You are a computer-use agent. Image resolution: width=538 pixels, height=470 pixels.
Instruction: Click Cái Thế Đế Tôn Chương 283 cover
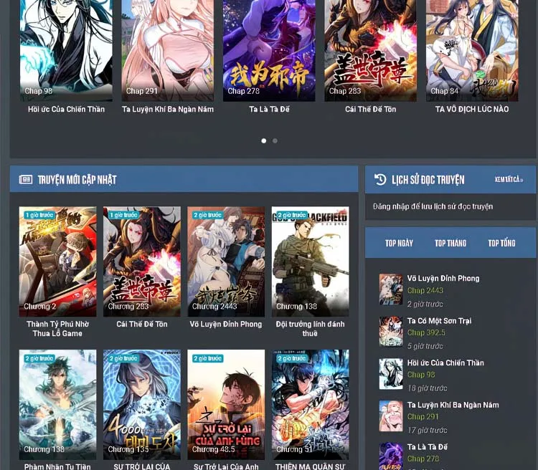click(142, 262)
